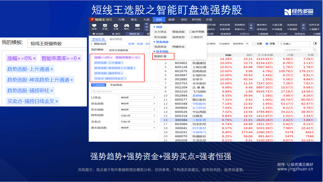Screen dimensions: 323x182
Task: Toggle the panel layout icon beside 机器人 search
Action: click(315, 44)
